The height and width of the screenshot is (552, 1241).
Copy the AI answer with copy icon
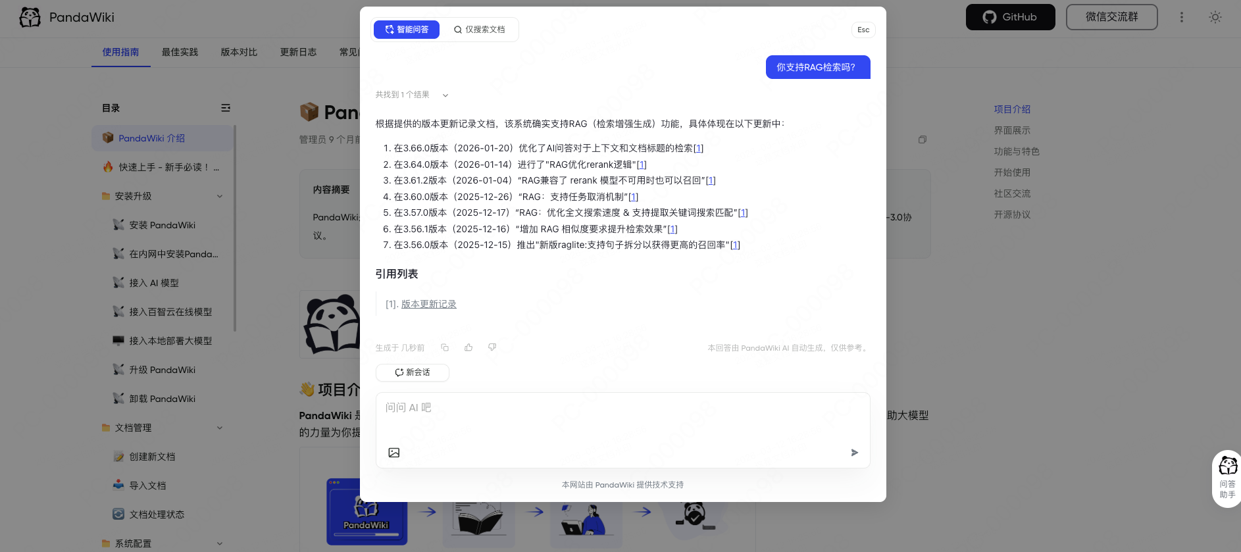[445, 347]
